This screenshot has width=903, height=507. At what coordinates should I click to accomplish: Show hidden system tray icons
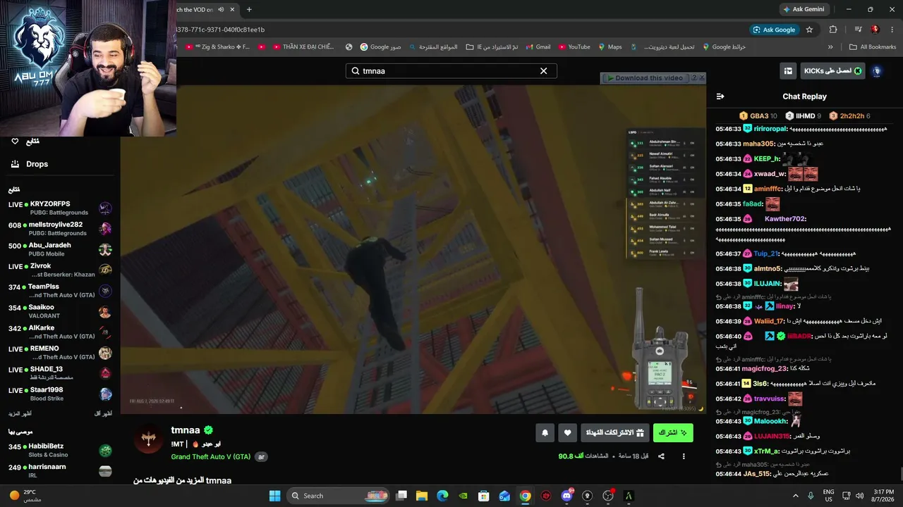[796, 496]
